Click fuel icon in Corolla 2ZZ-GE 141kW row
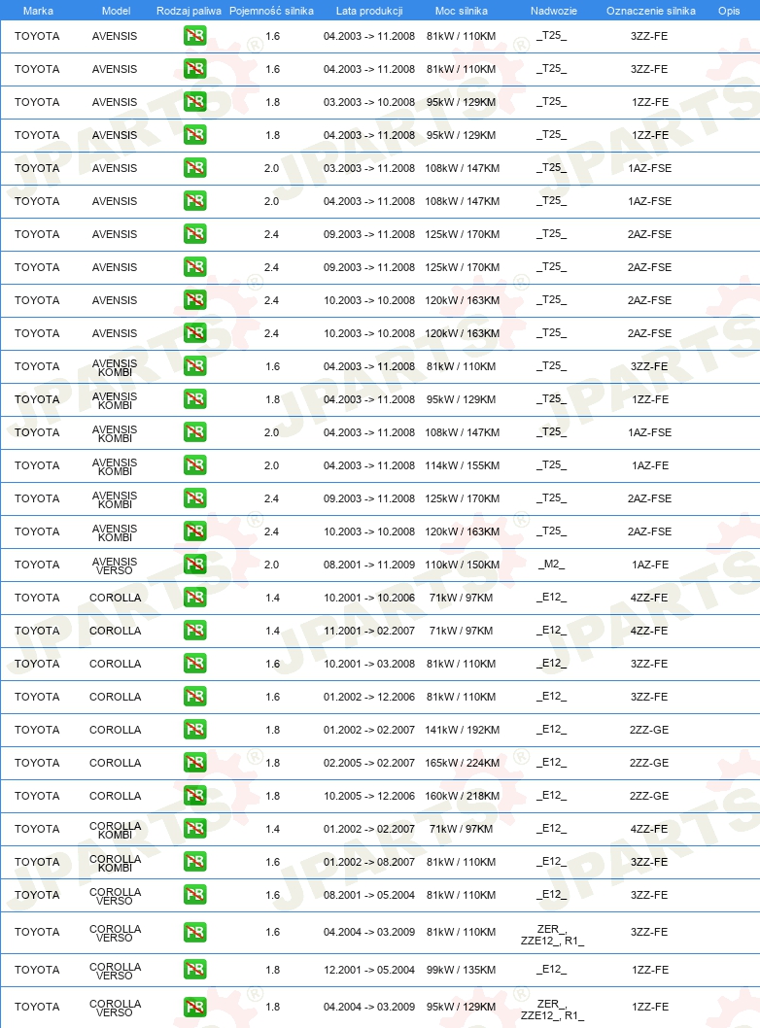760x1028 pixels. (x=194, y=729)
